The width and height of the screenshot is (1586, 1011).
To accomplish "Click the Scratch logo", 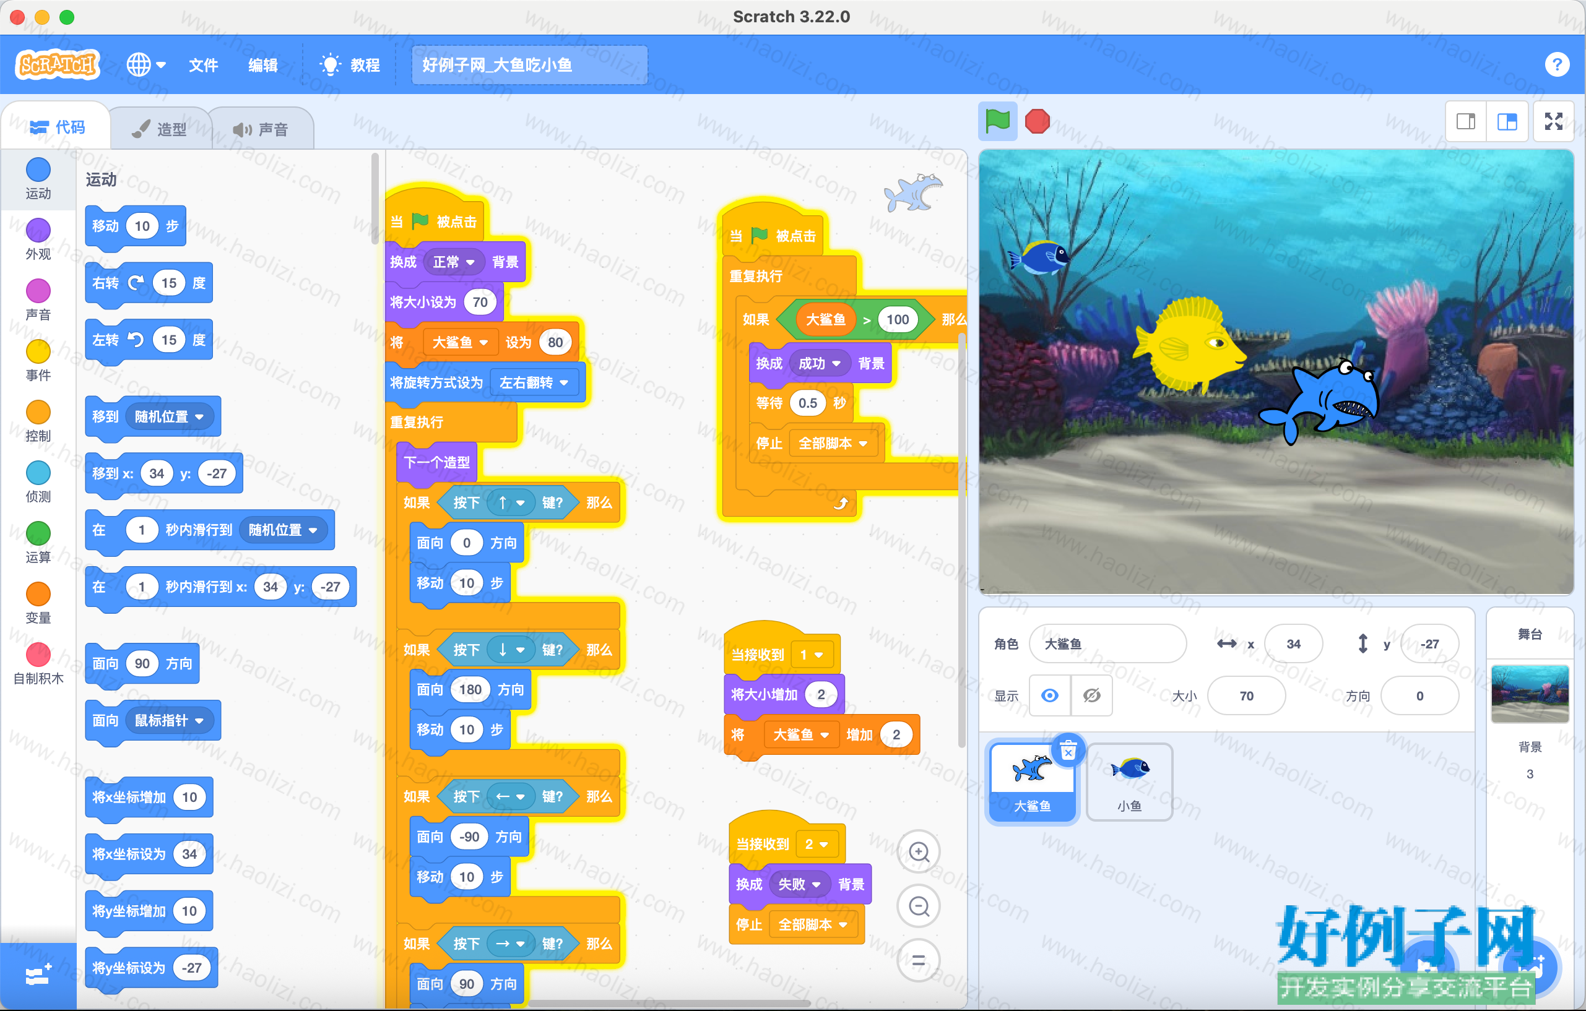I will point(58,64).
